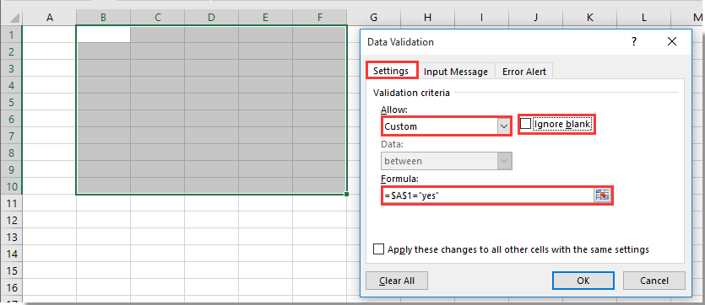
Task: Select column B header
Action: [103, 18]
